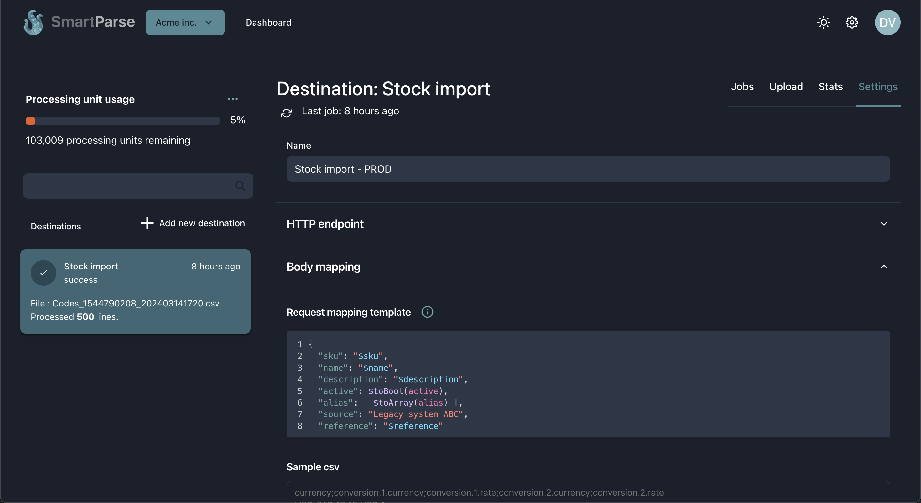Click the plus icon to add destination
921x503 pixels.
(147, 223)
